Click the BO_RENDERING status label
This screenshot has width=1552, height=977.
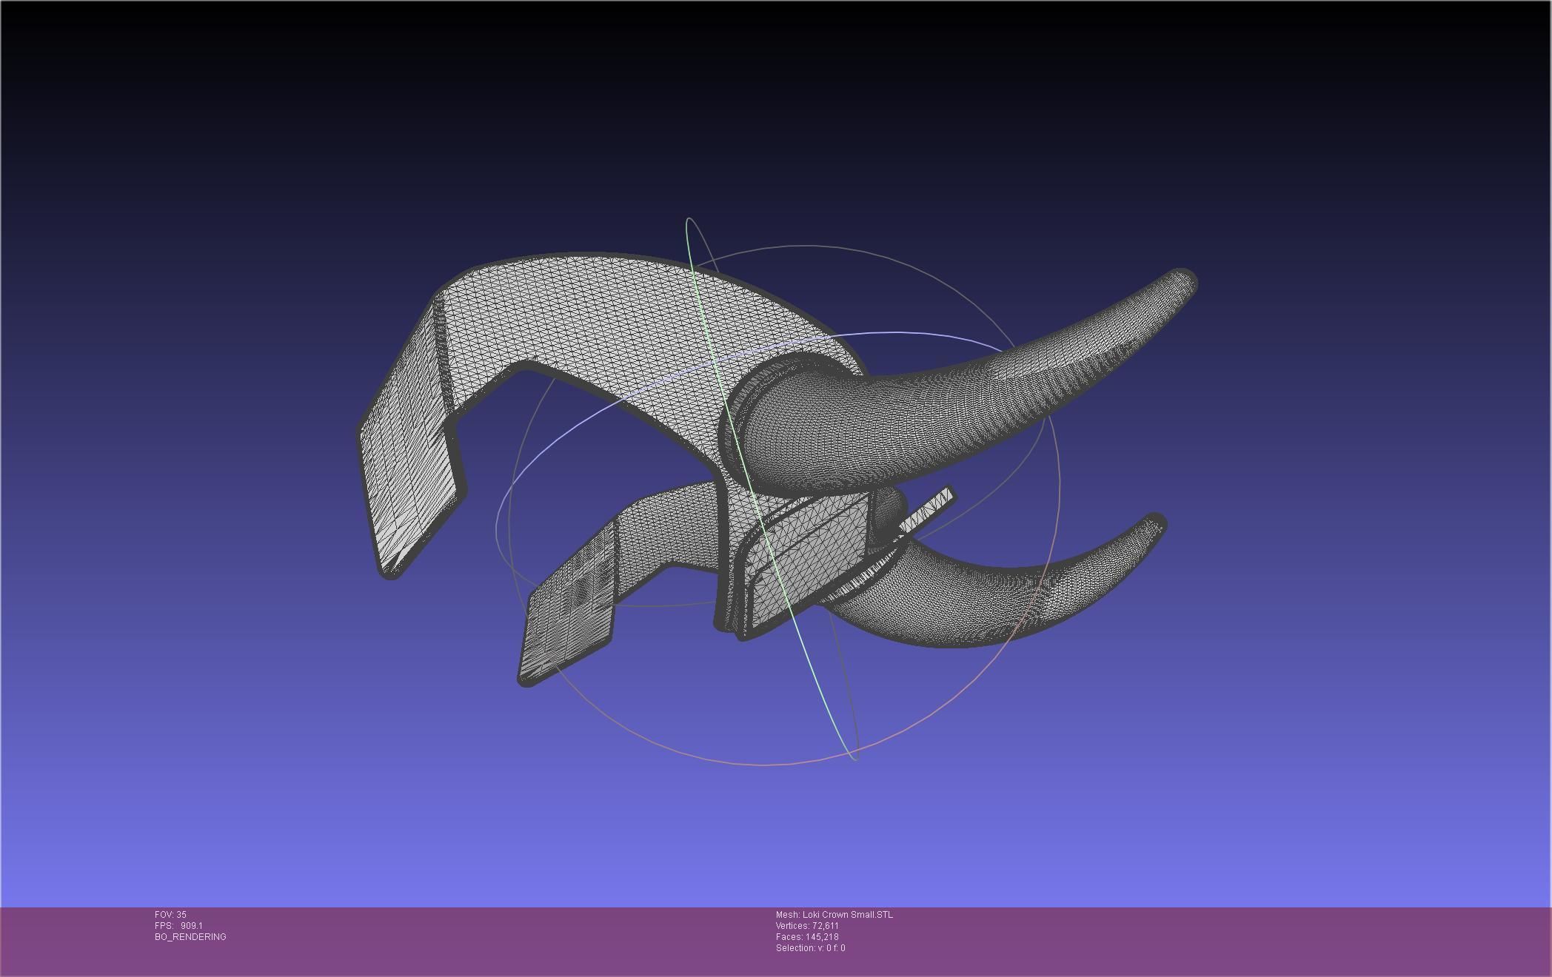tap(190, 937)
